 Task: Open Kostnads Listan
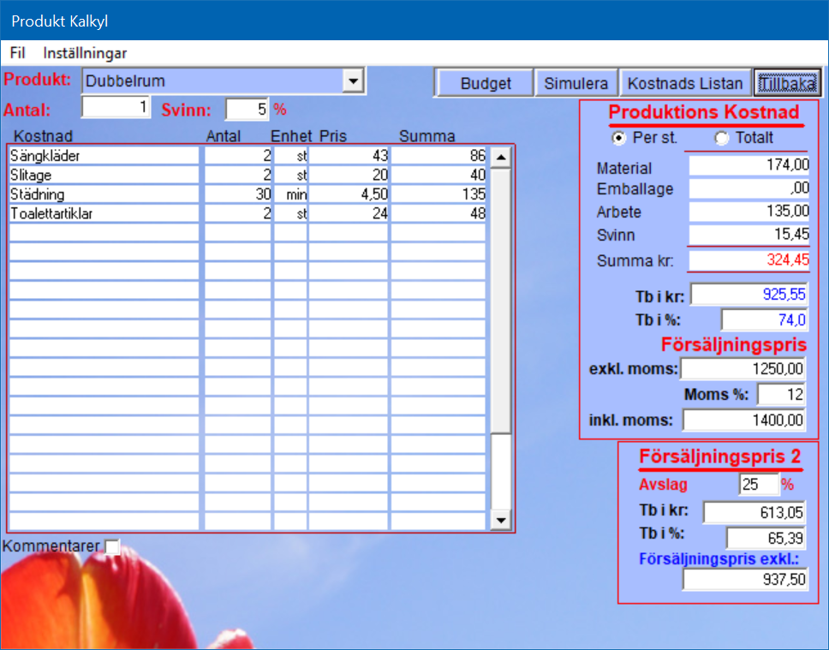(x=684, y=83)
